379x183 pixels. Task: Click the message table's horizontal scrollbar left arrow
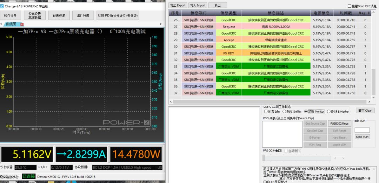[171, 102]
